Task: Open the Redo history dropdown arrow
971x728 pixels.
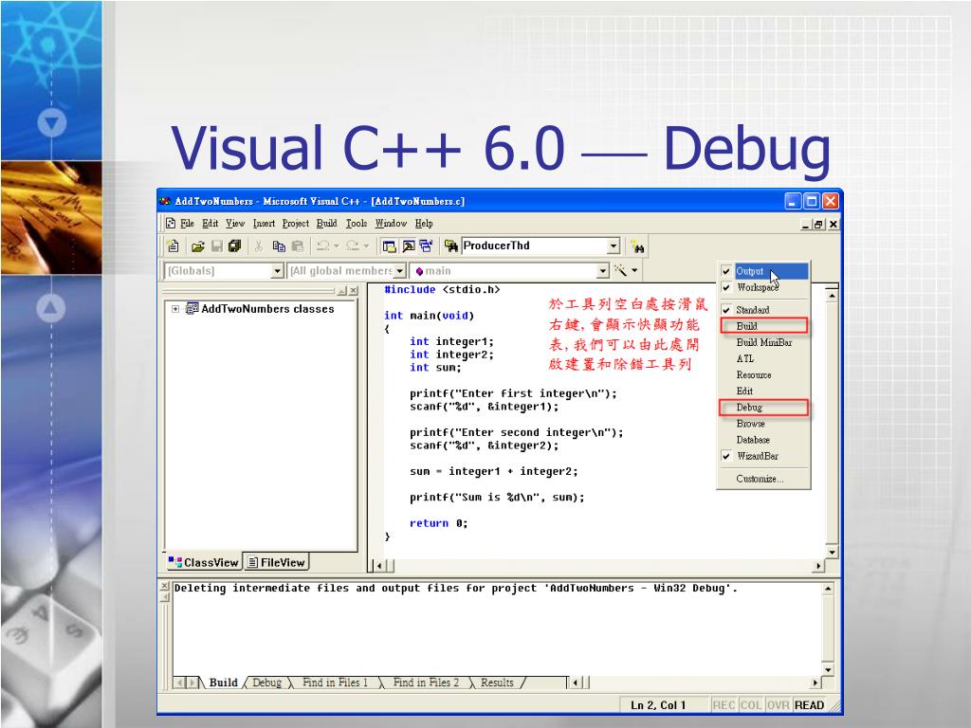Action: point(366,246)
